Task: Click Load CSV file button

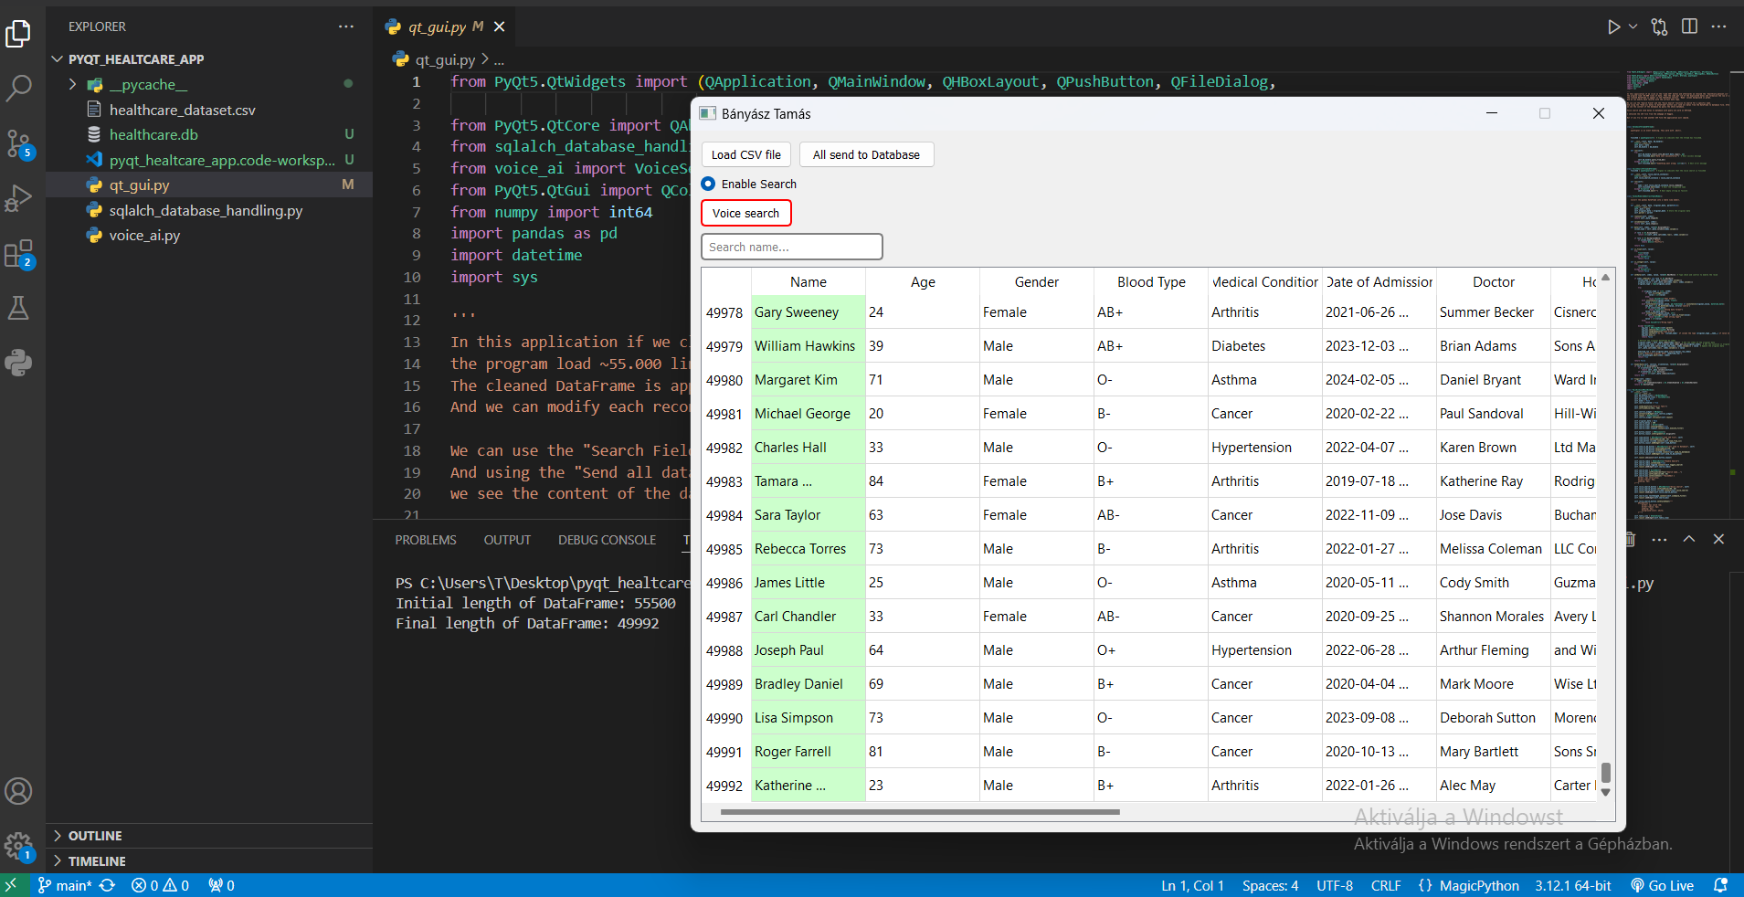Action: point(746,154)
